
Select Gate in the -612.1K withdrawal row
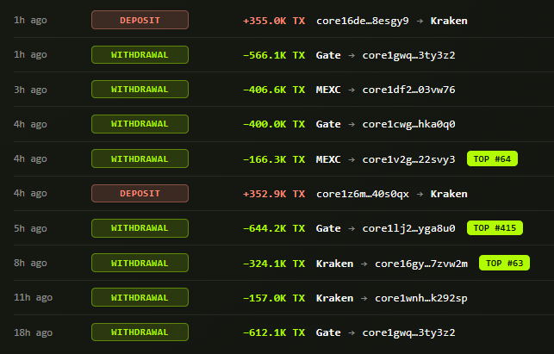click(328, 332)
